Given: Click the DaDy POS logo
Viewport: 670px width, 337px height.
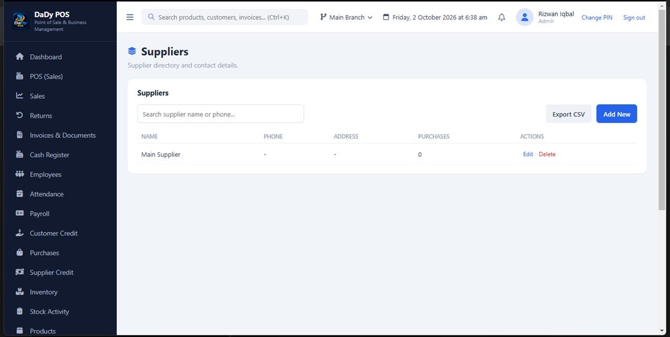Looking at the screenshot, I should 21,21.
